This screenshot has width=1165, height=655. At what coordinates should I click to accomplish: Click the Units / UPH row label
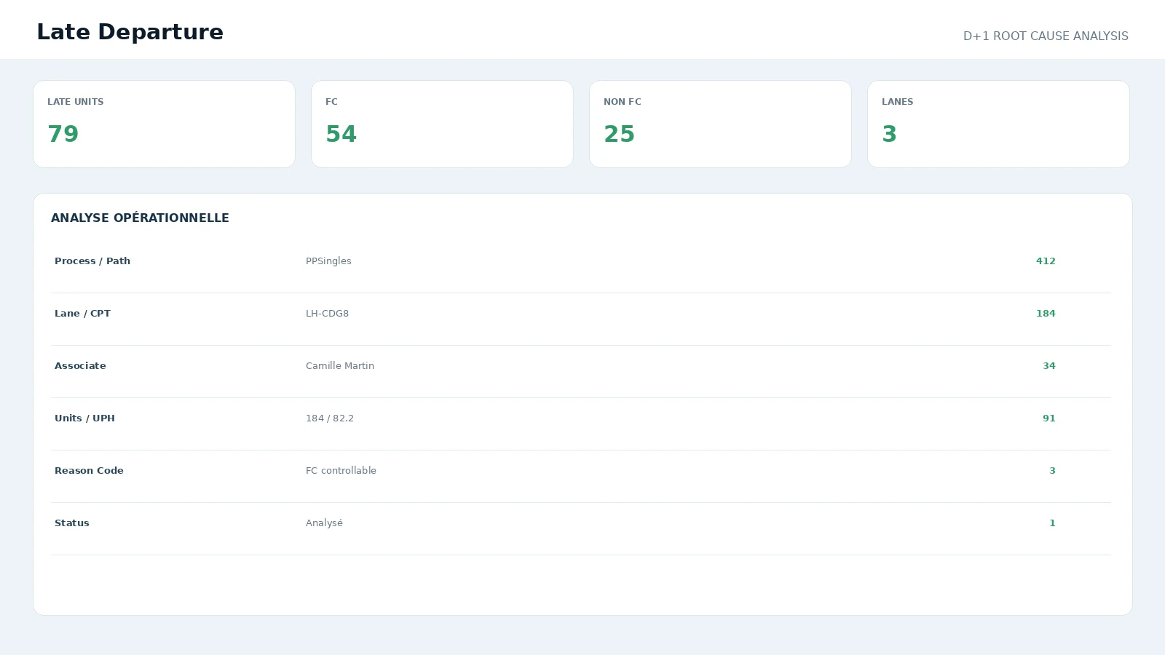84,418
